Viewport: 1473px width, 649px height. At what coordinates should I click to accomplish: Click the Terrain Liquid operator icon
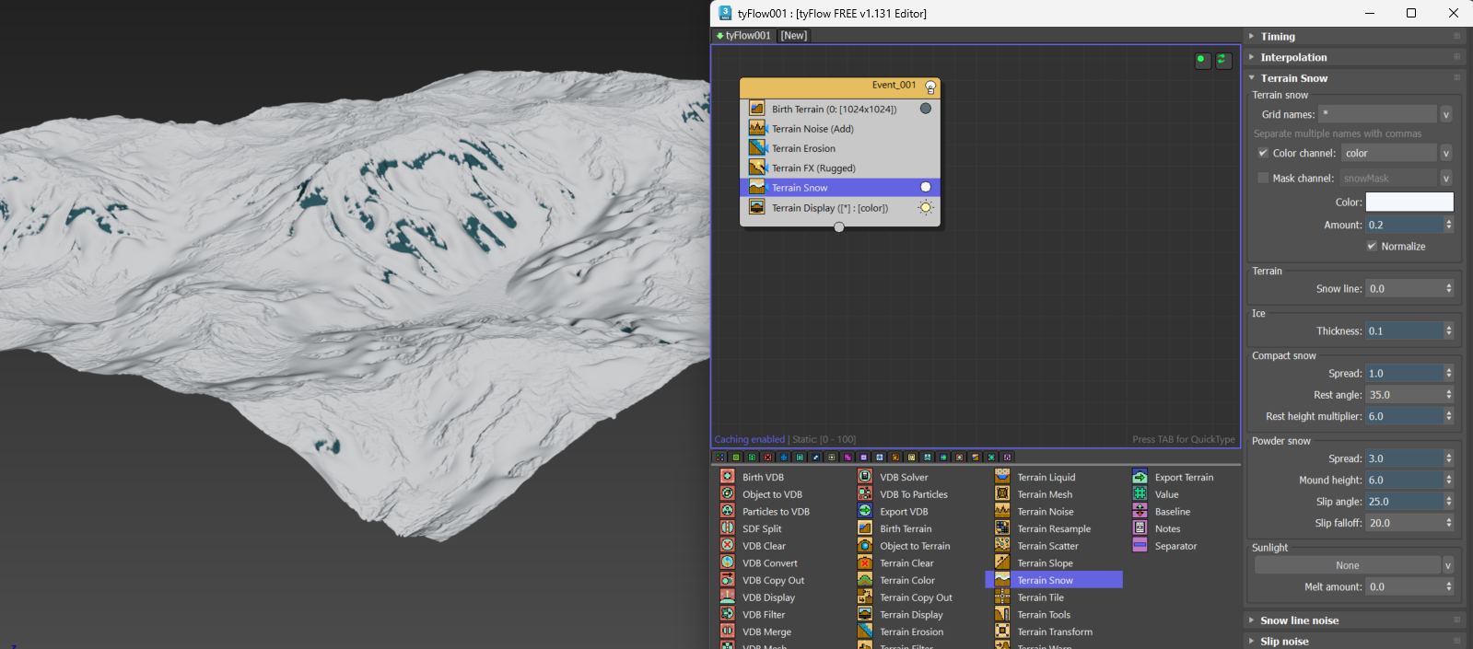tap(1001, 477)
